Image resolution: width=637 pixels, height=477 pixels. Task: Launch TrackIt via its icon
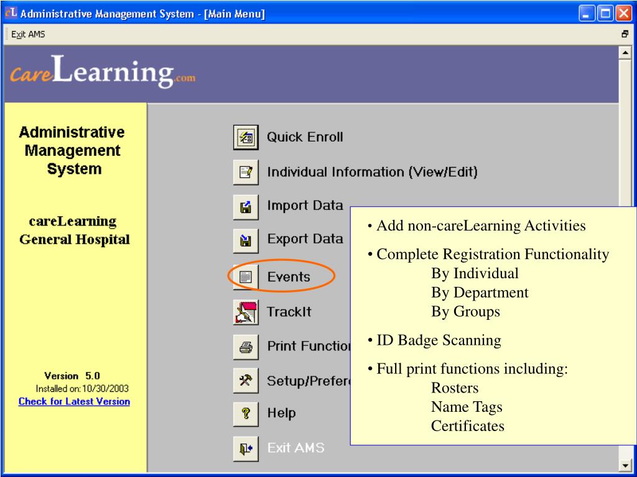(x=246, y=312)
